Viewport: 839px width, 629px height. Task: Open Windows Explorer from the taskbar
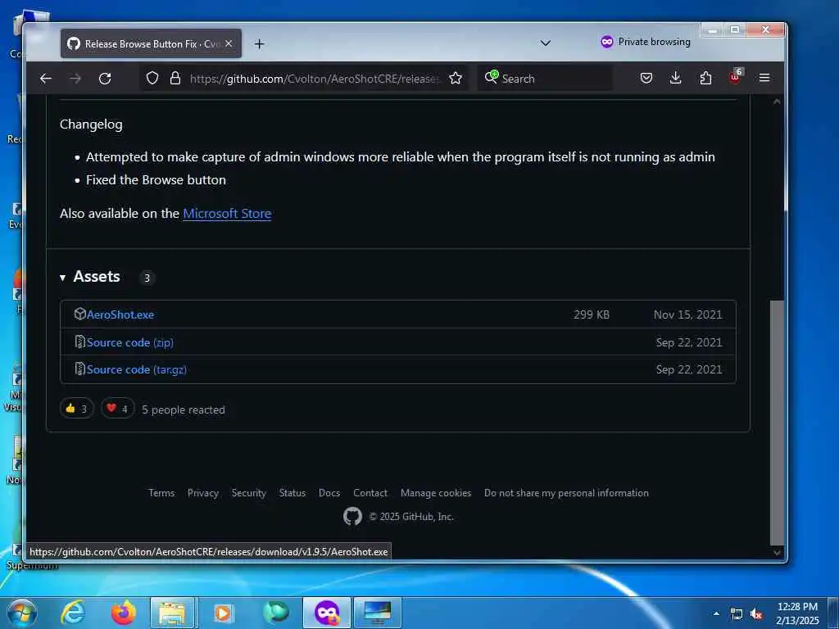(172, 613)
